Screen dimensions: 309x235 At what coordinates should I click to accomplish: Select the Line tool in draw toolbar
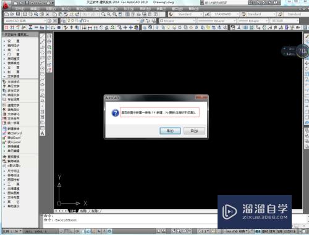pos(42,36)
